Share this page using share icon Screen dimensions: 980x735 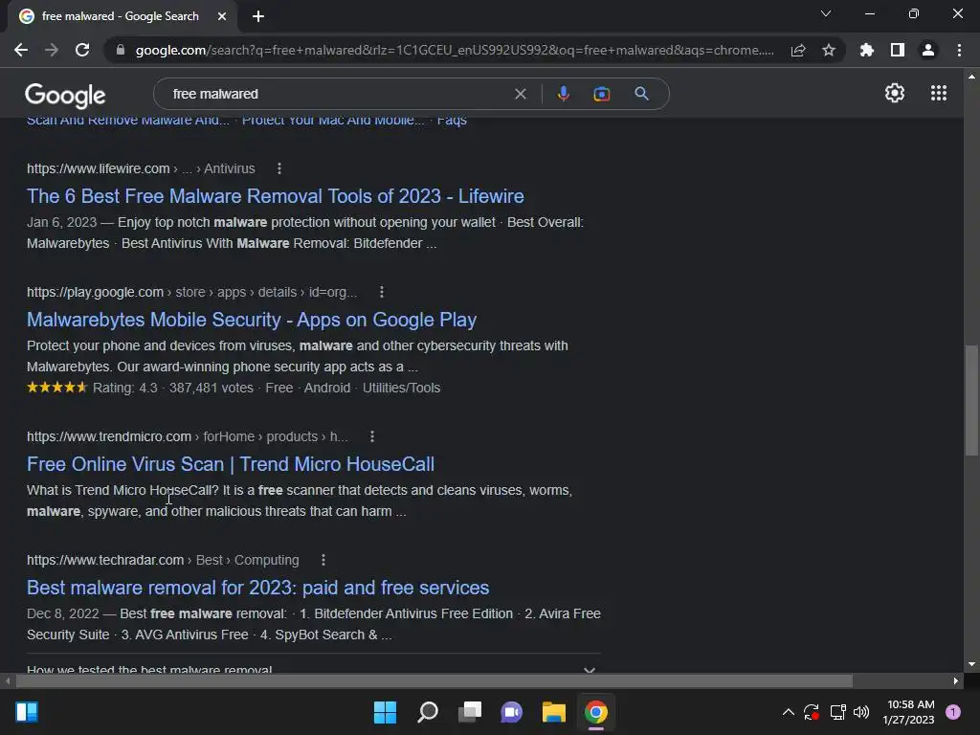click(x=798, y=50)
